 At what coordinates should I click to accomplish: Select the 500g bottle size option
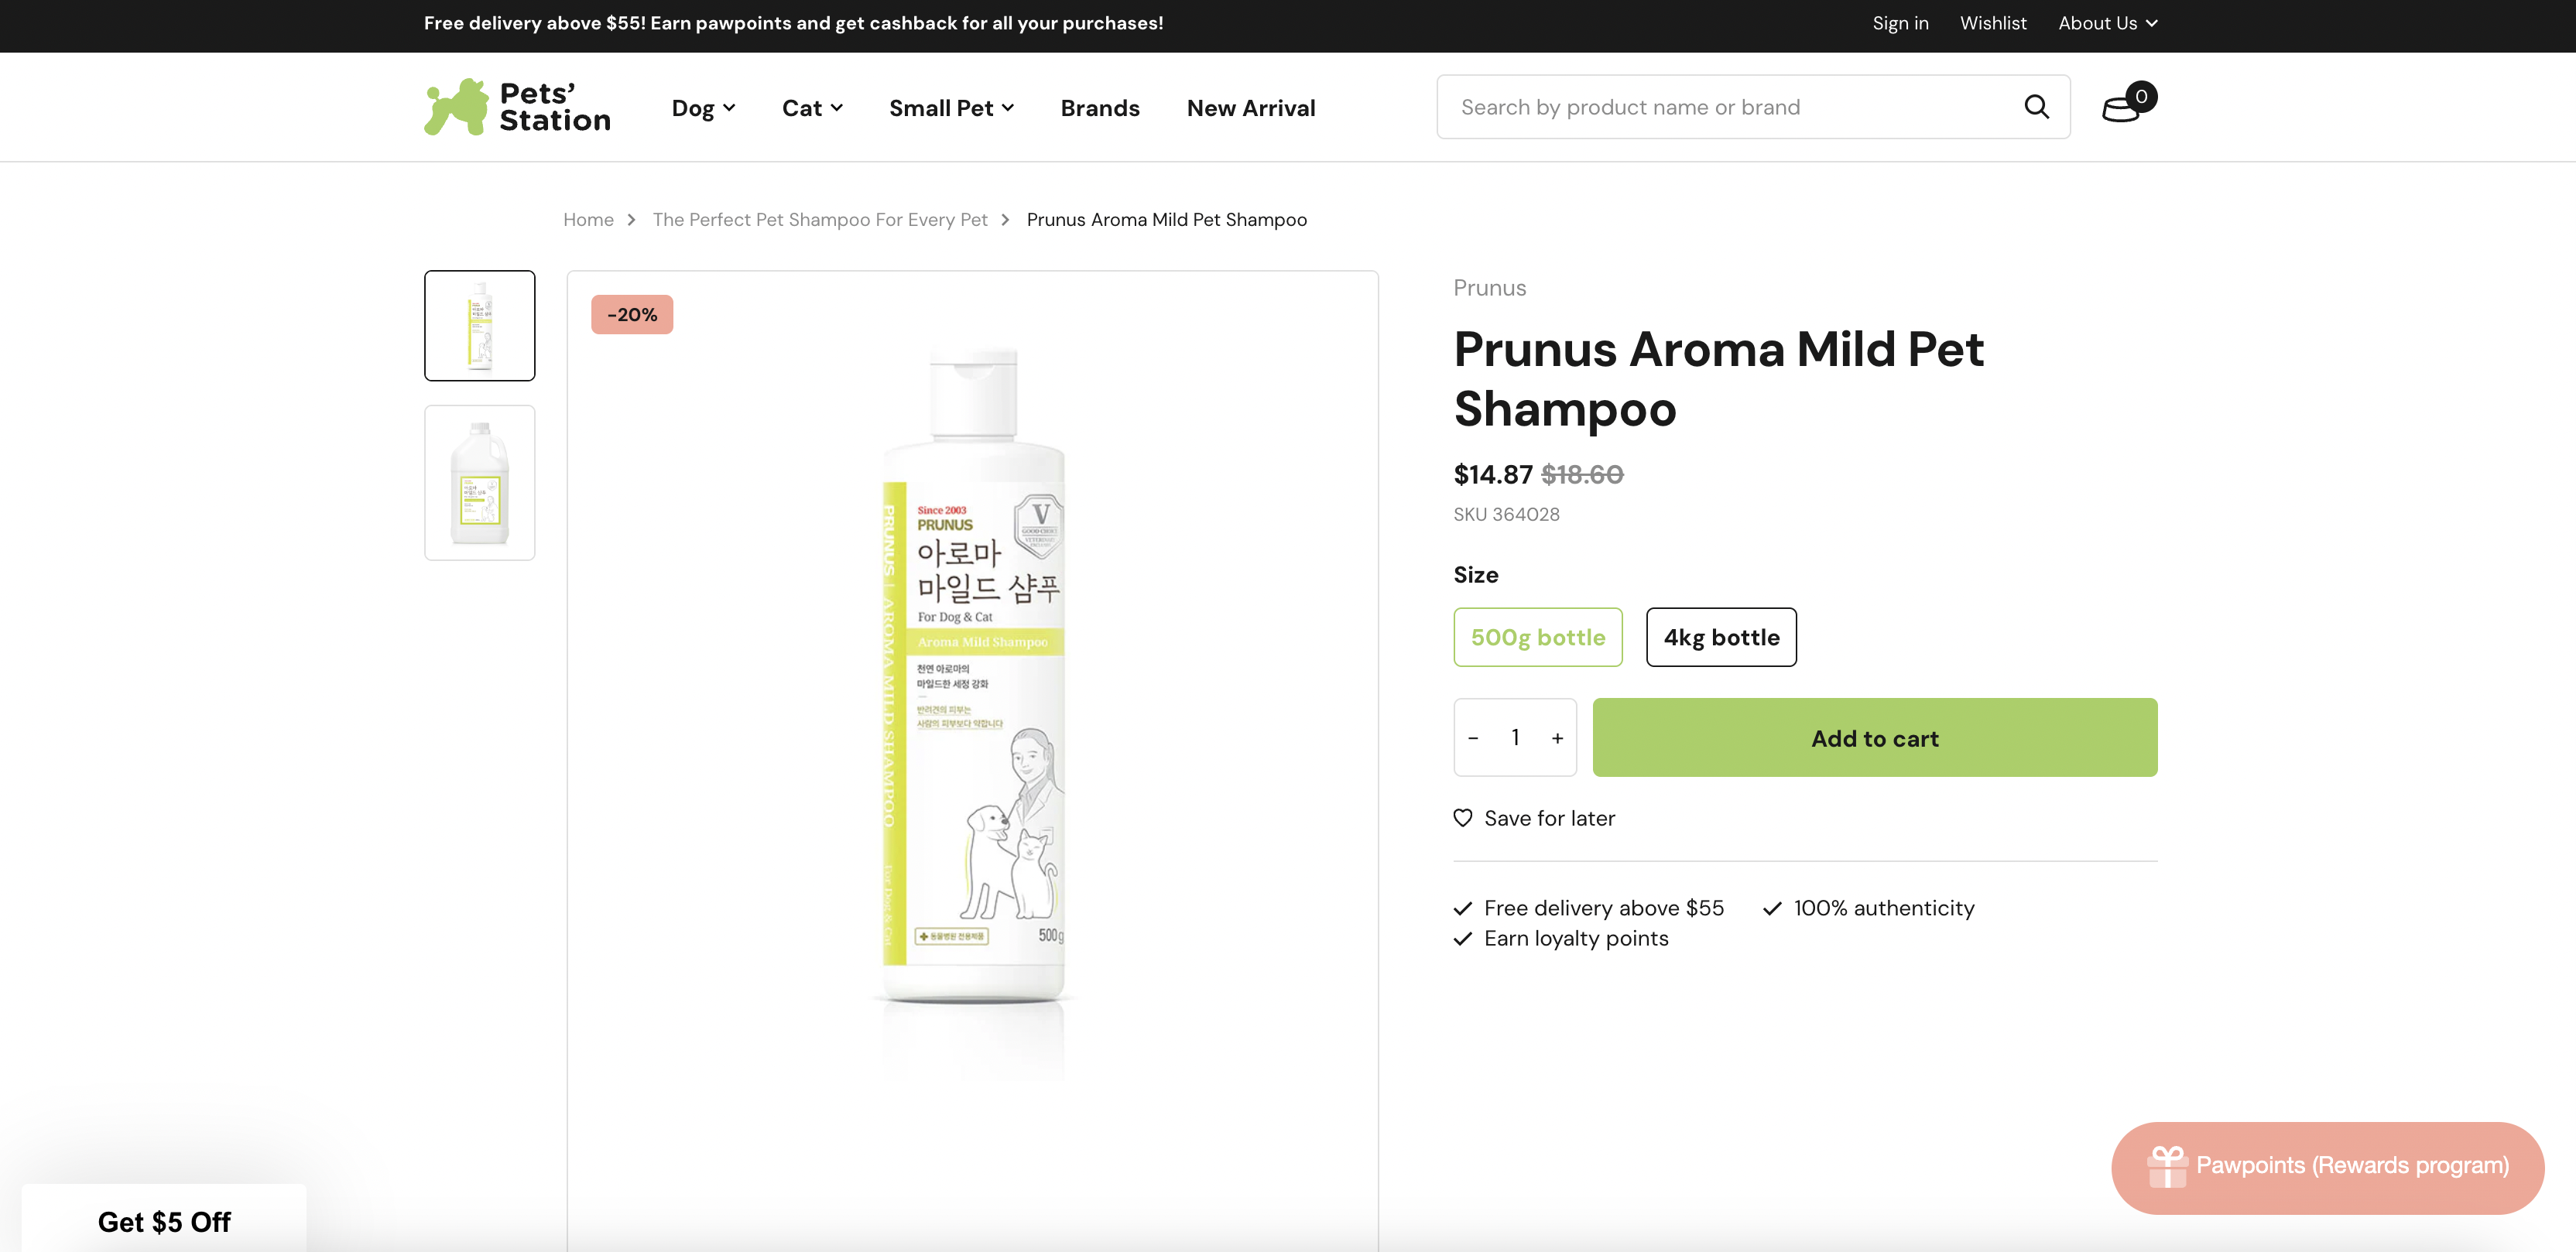1537,637
